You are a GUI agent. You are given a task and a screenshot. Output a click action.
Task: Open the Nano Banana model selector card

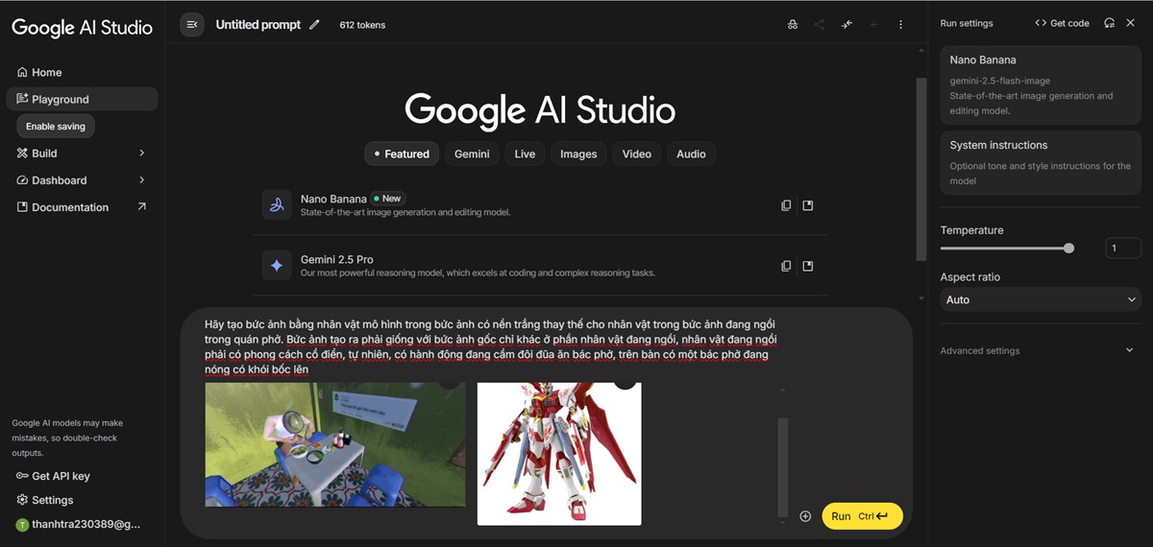click(x=1041, y=85)
